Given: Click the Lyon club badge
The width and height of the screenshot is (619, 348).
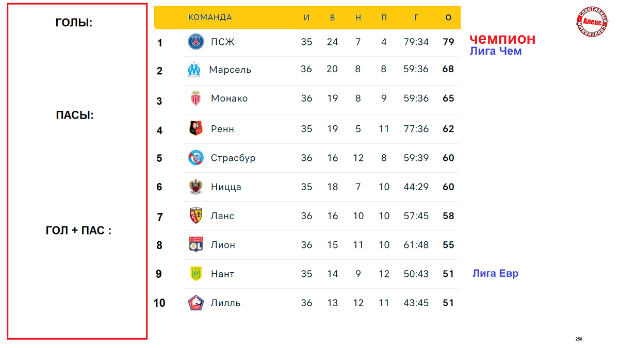Looking at the screenshot, I should (196, 245).
